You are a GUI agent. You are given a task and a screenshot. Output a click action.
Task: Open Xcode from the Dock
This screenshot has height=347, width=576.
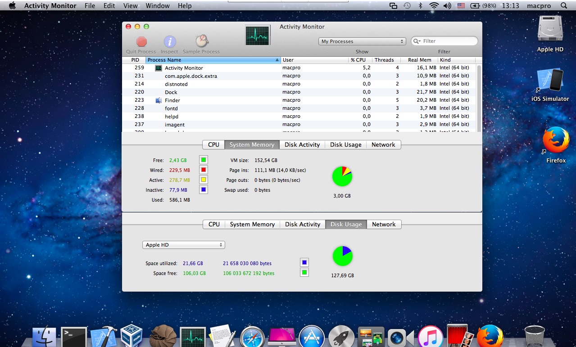click(x=104, y=337)
